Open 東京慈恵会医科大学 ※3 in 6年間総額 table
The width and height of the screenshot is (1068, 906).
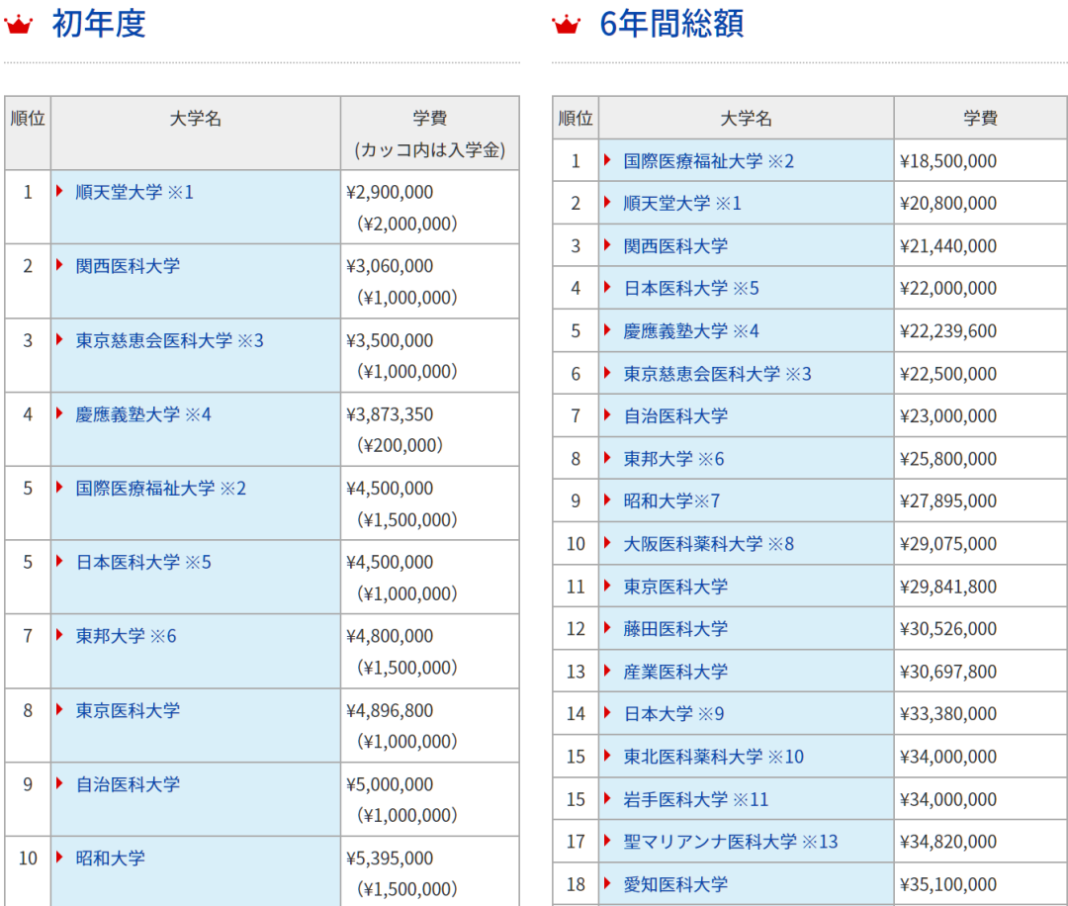click(717, 373)
